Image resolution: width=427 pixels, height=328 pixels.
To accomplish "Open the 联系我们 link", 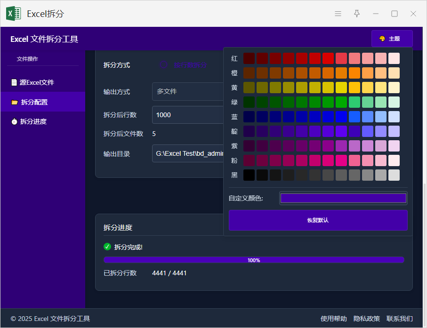I will tap(400, 319).
